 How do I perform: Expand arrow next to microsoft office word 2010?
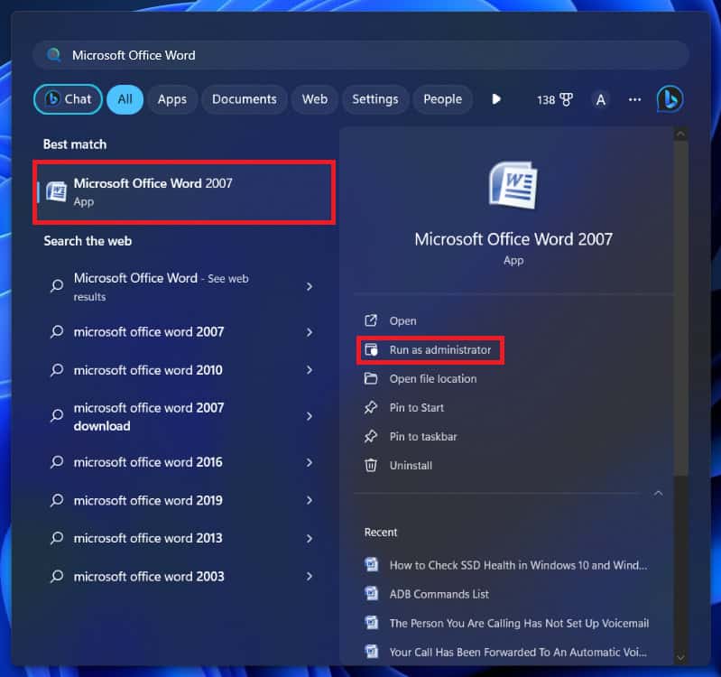tap(310, 370)
